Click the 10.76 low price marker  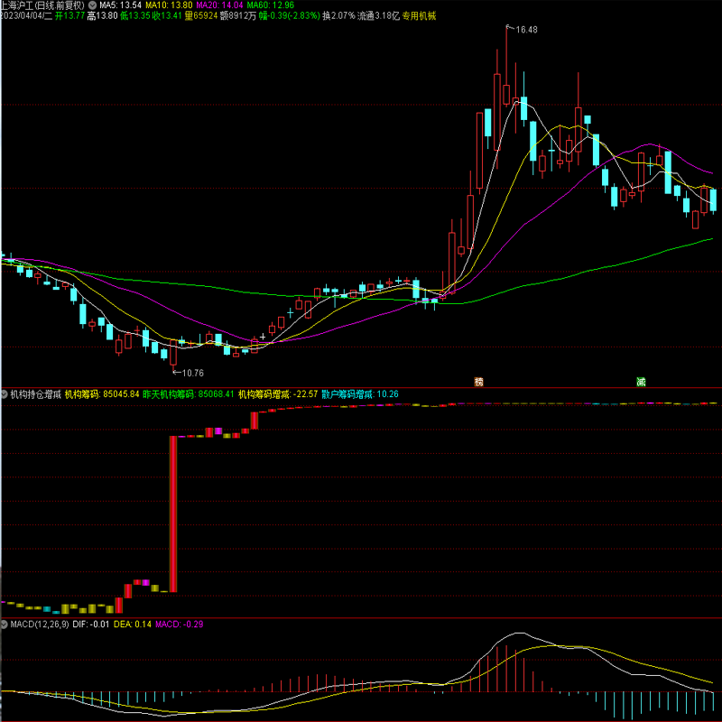pyautogui.click(x=191, y=373)
